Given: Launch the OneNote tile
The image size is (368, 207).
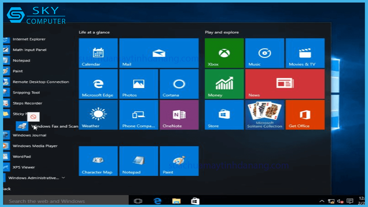Looking at the screenshot, I should click(x=179, y=115).
